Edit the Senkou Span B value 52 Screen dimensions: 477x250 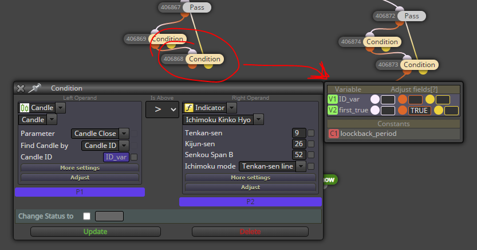[299, 155]
